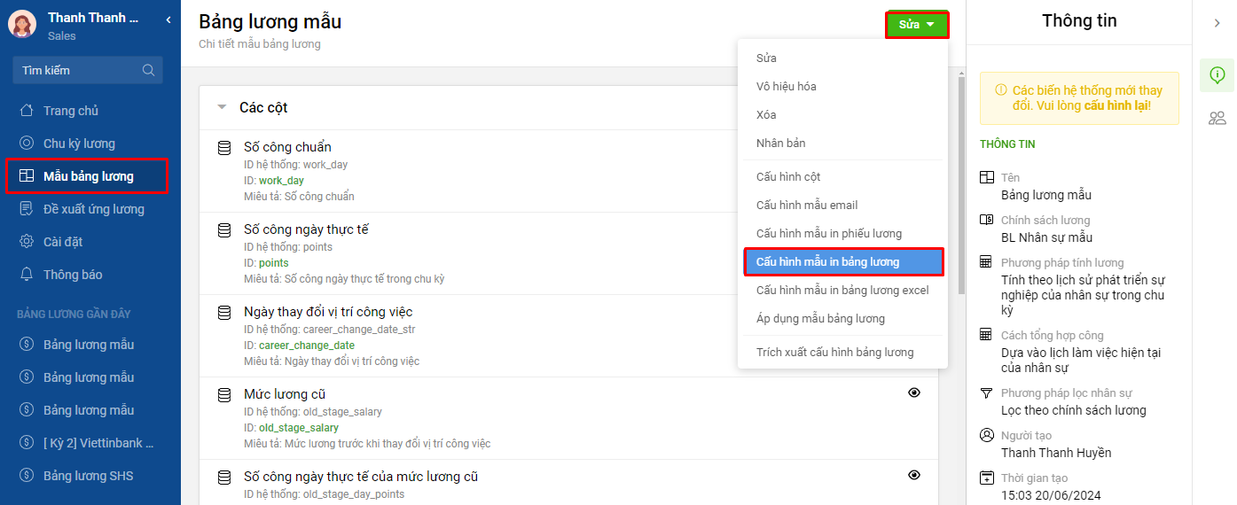Select Trích xuất cấu hình bảng lương
This screenshot has width=1237, height=505.
[842, 353]
